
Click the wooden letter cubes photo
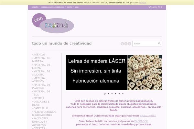[145, 73]
